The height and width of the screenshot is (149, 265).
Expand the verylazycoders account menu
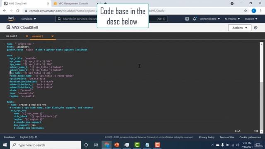[x=210, y=19]
